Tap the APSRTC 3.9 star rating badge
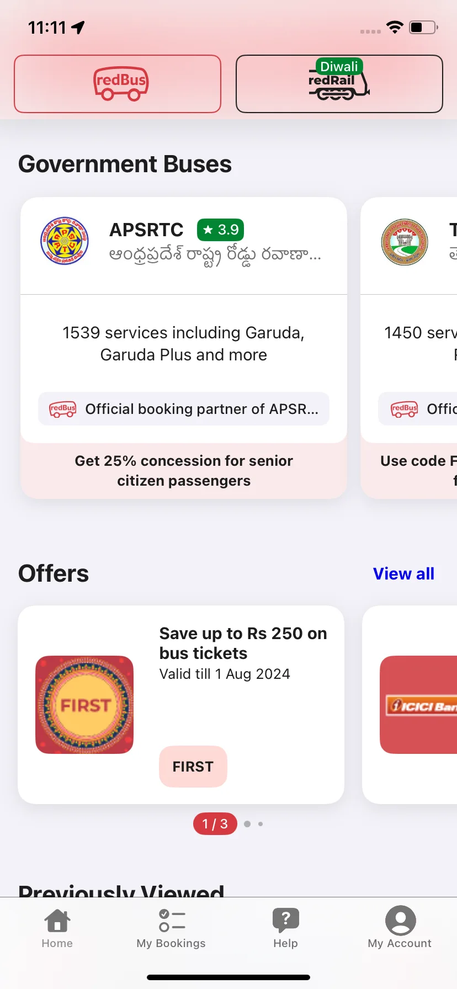This screenshot has width=457, height=989. click(x=220, y=230)
